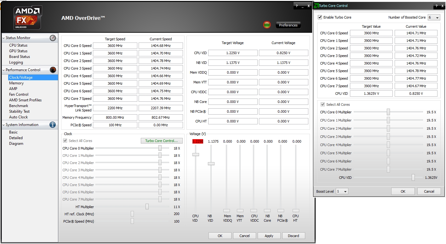Image resolution: width=446 pixels, height=244 pixels.
Task: Click OK in the AMD OverDrive main window
Action: pyautogui.click(x=220, y=236)
